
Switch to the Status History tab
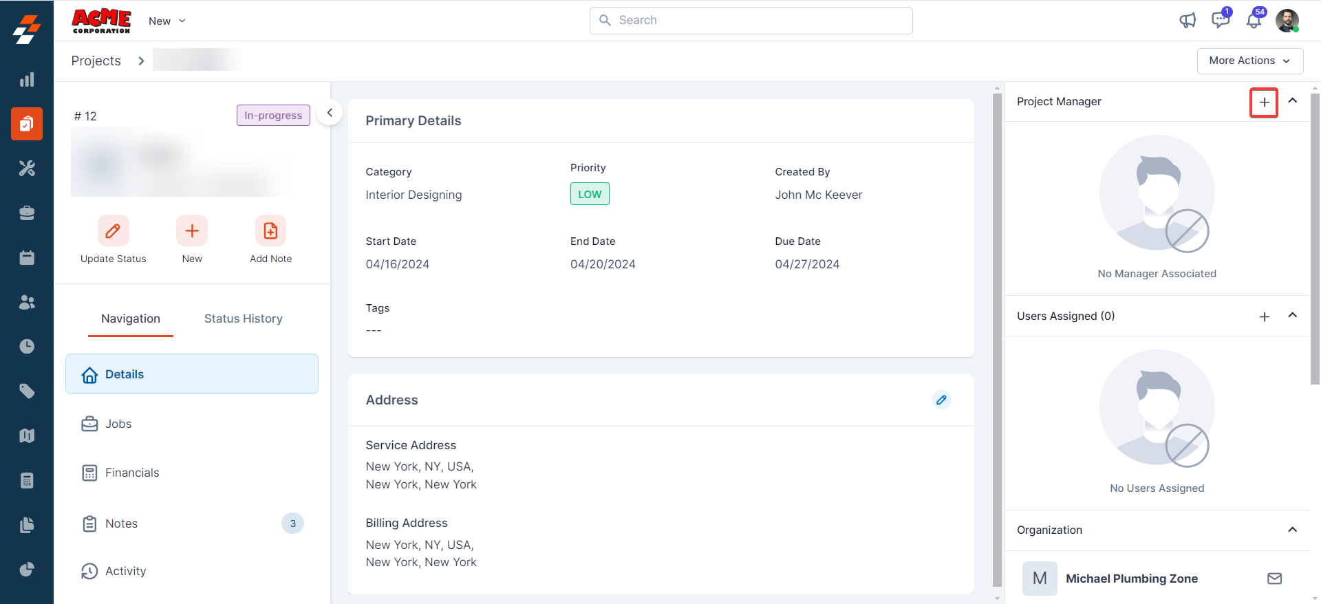point(243,319)
